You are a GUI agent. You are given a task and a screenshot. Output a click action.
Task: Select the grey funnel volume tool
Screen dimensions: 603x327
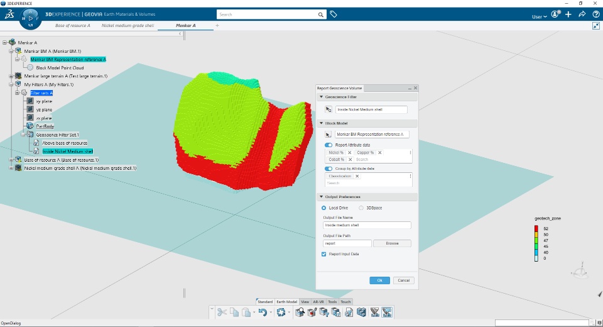click(x=374, y=312)
